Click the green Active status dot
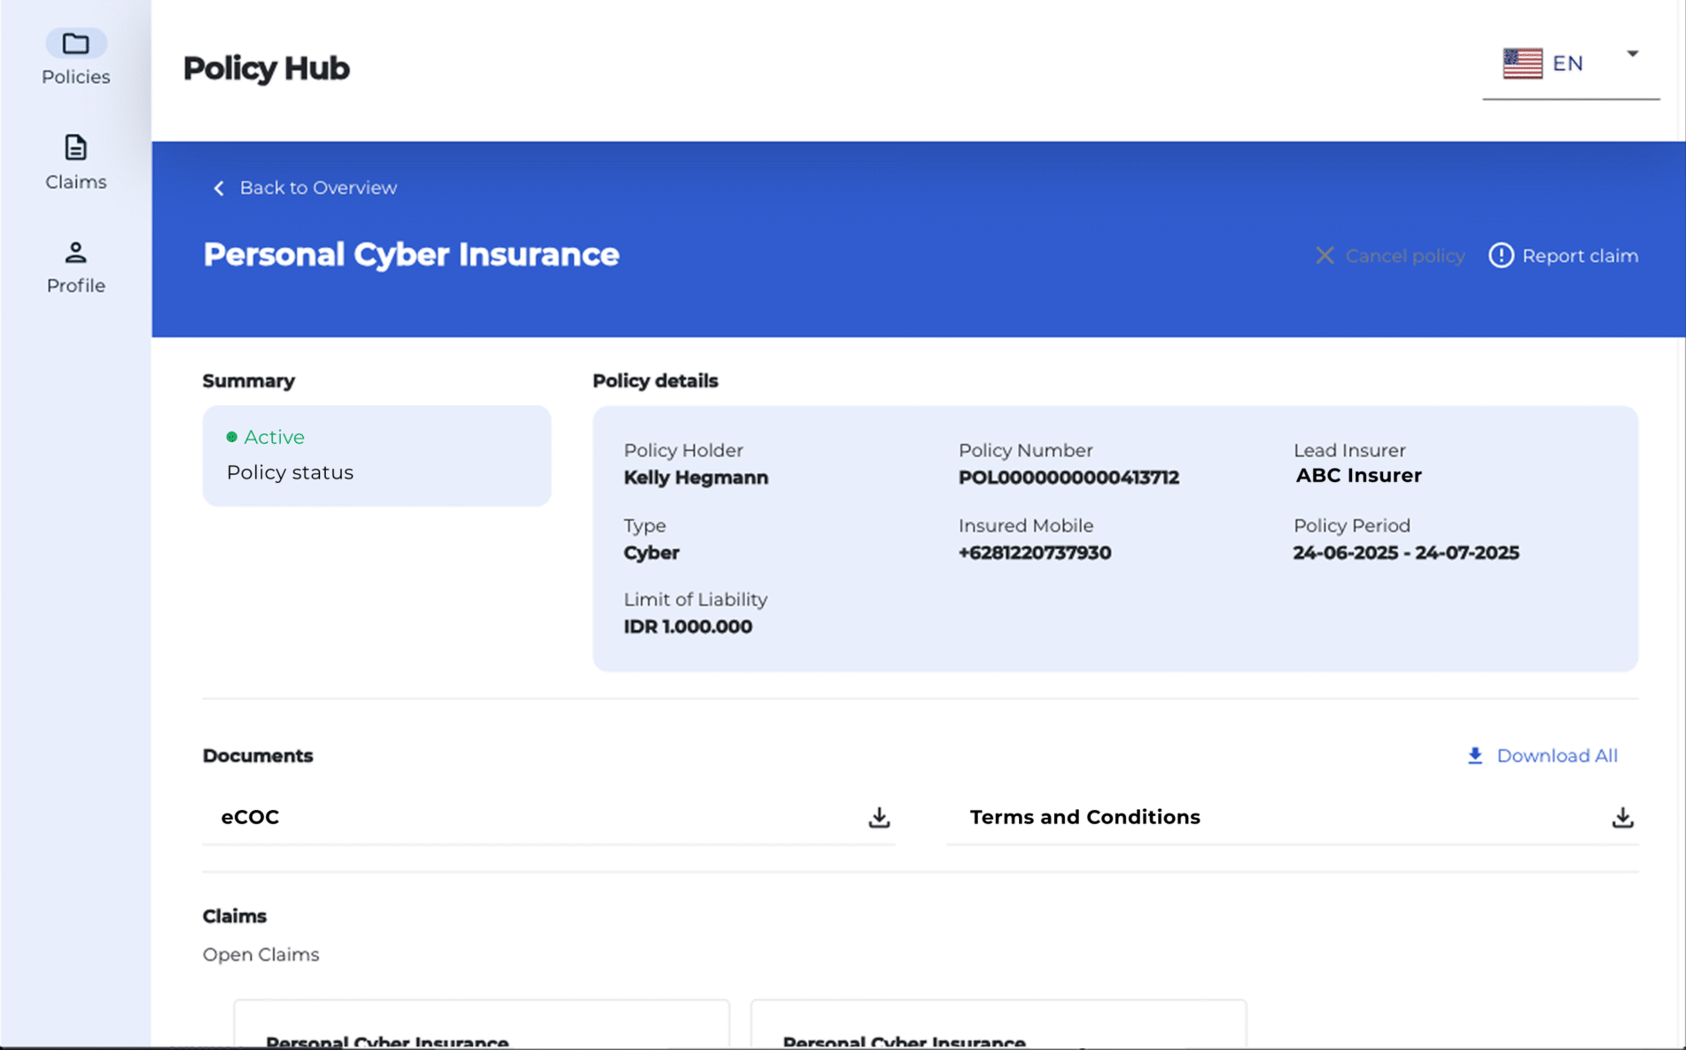1686x1050 pixels. (231, 437)
